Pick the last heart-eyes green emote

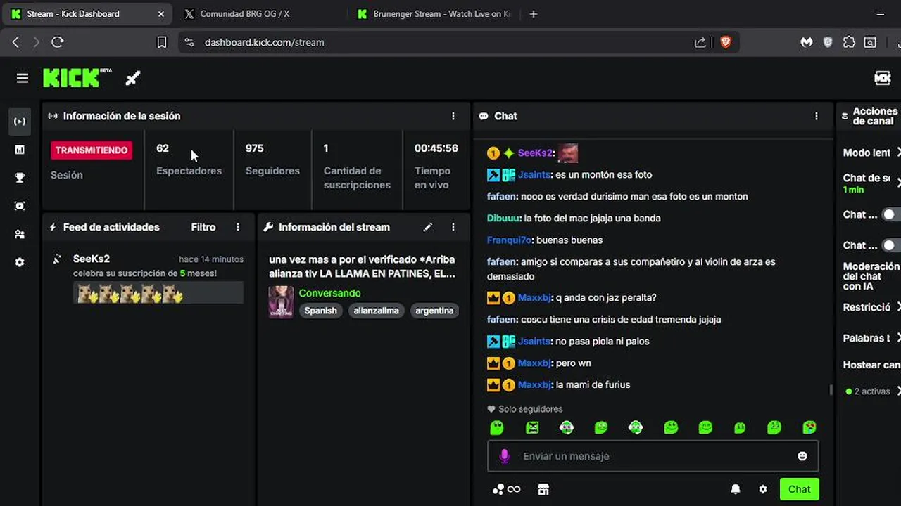pyautogui.click(x=809, y=427)
